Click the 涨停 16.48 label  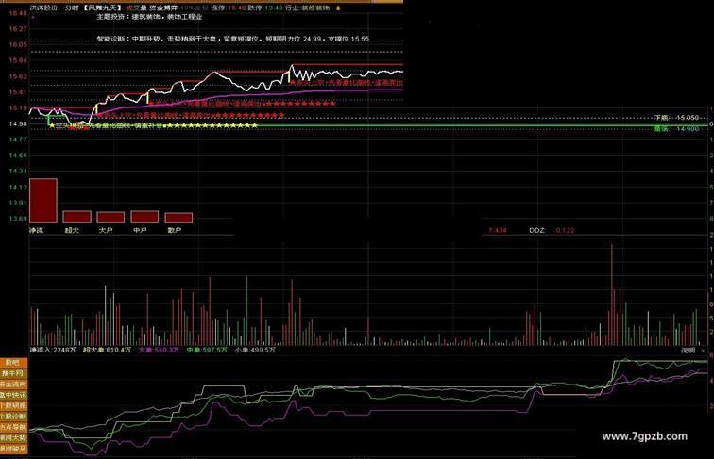click(x=229, y=8)
